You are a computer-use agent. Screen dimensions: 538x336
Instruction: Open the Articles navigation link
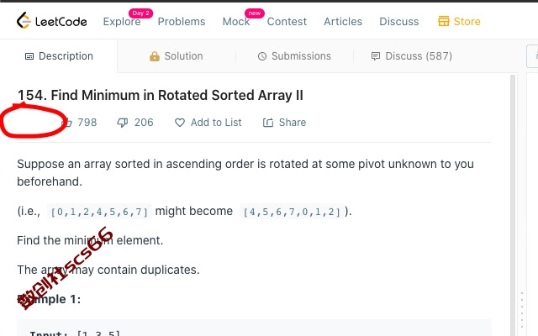tap(343, 22)
